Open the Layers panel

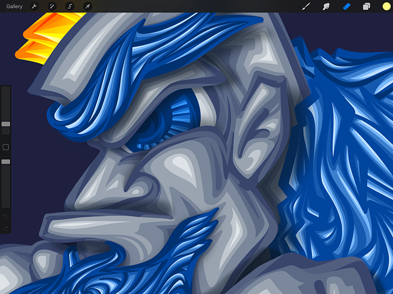point(366,6)
